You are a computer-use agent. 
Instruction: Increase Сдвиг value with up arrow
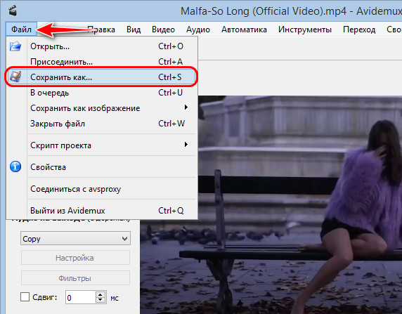(x=100, y=294)
